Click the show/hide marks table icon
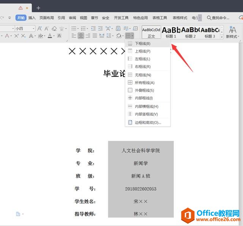The width and height of the screenshot is (243, 226). tap(135, 28)
